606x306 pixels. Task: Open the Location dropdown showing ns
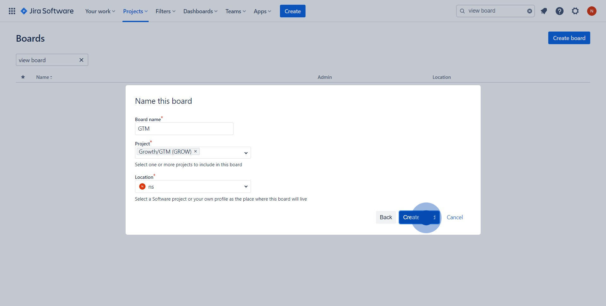coord(246,186)
